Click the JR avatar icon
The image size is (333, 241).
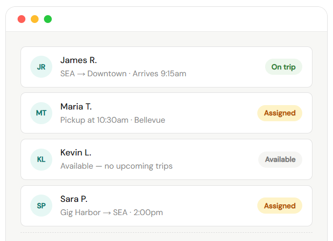click(x=41, y=67)
